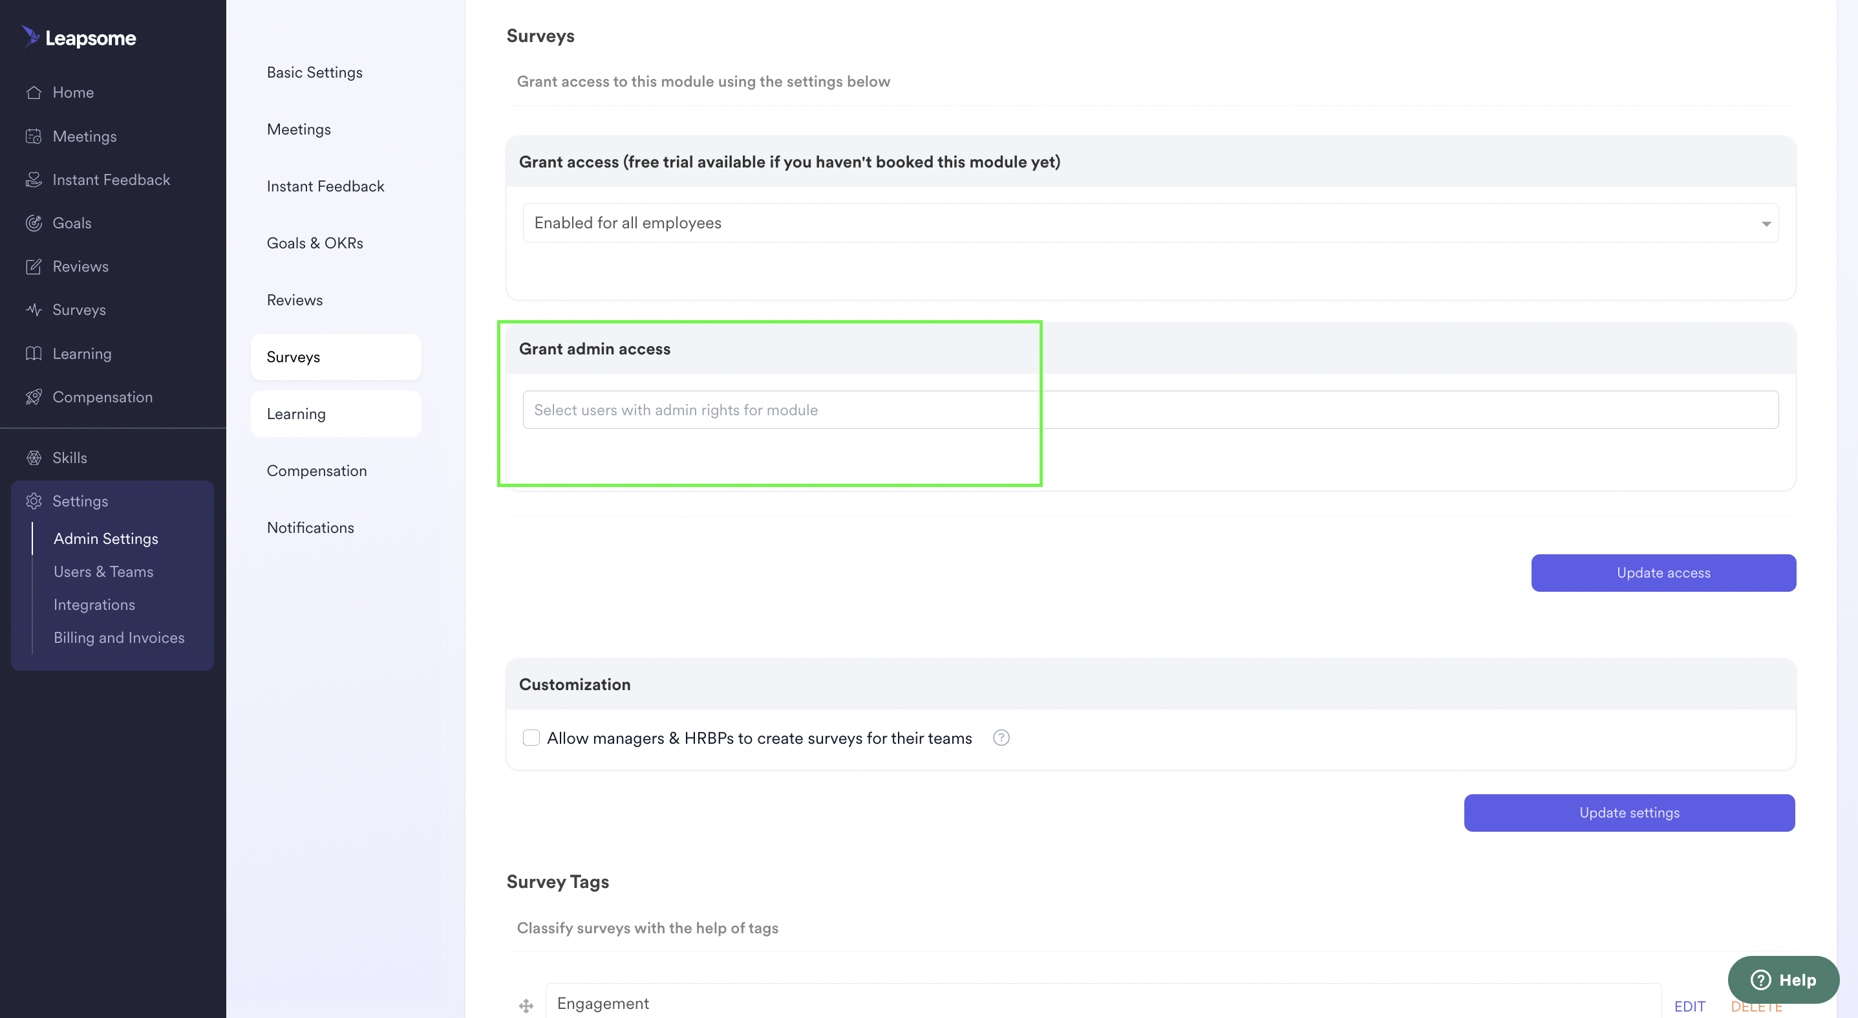Click the dropdown arrow of access selector
This screenshot has height=1018, width=1858.
tap(1766, 224)
